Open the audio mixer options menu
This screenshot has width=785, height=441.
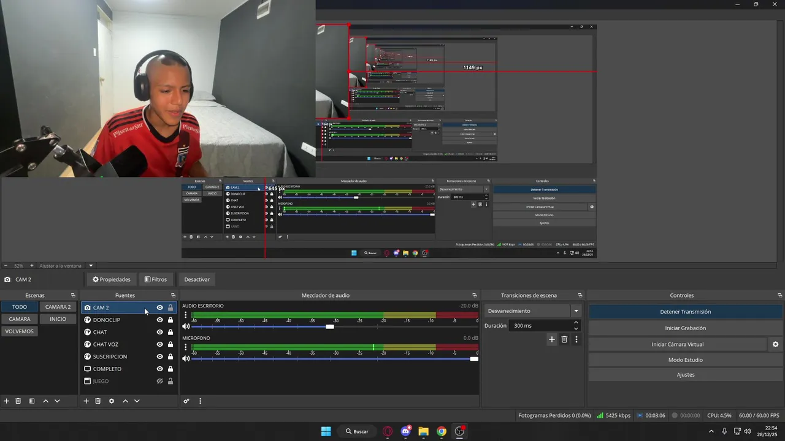click(200, 401)
